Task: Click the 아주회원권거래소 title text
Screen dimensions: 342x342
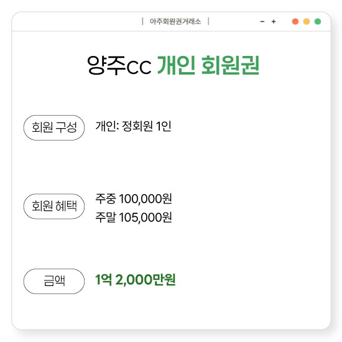Action: click(175, 22)
